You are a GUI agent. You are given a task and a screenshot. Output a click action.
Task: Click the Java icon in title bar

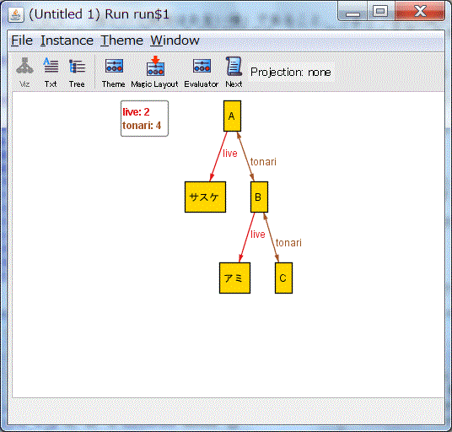click(x=16, y=14)
